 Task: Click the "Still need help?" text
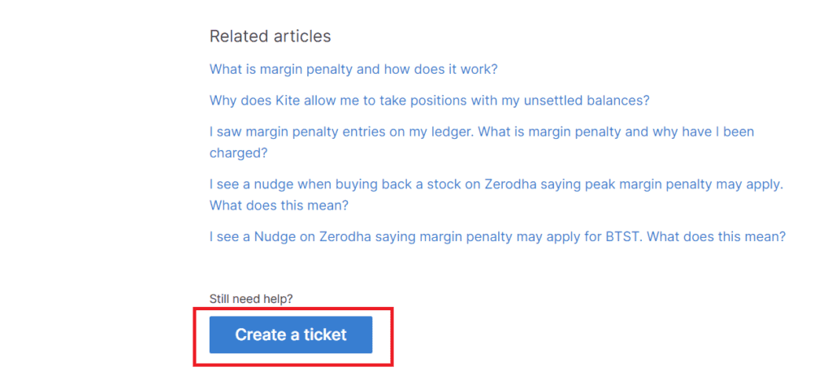[x=251, y=299]
